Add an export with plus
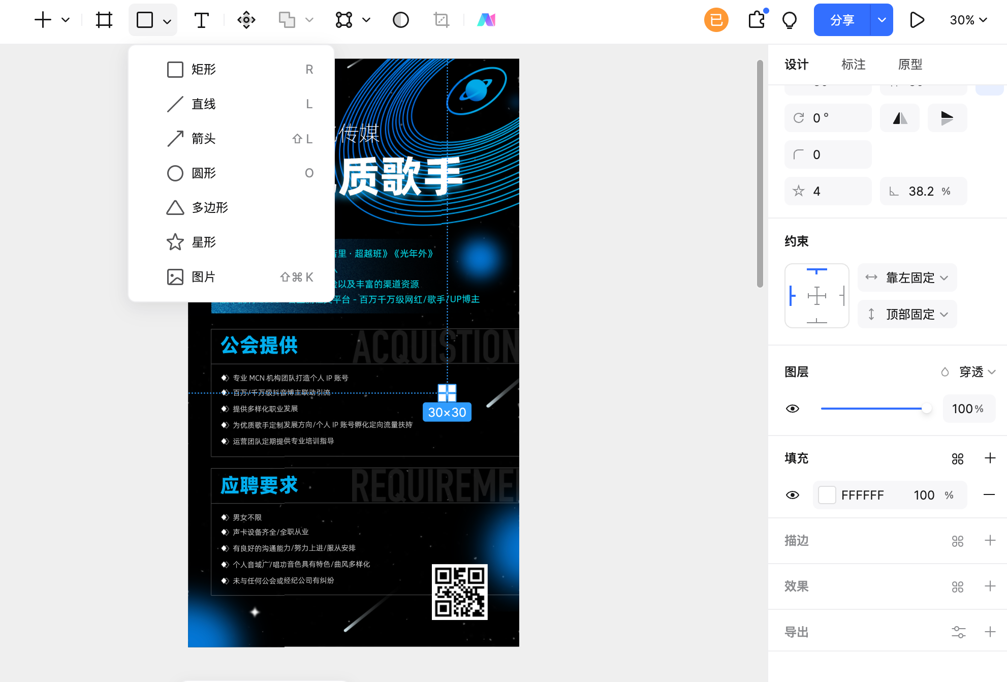This screenshot has width=1007, height=682. 990,632
